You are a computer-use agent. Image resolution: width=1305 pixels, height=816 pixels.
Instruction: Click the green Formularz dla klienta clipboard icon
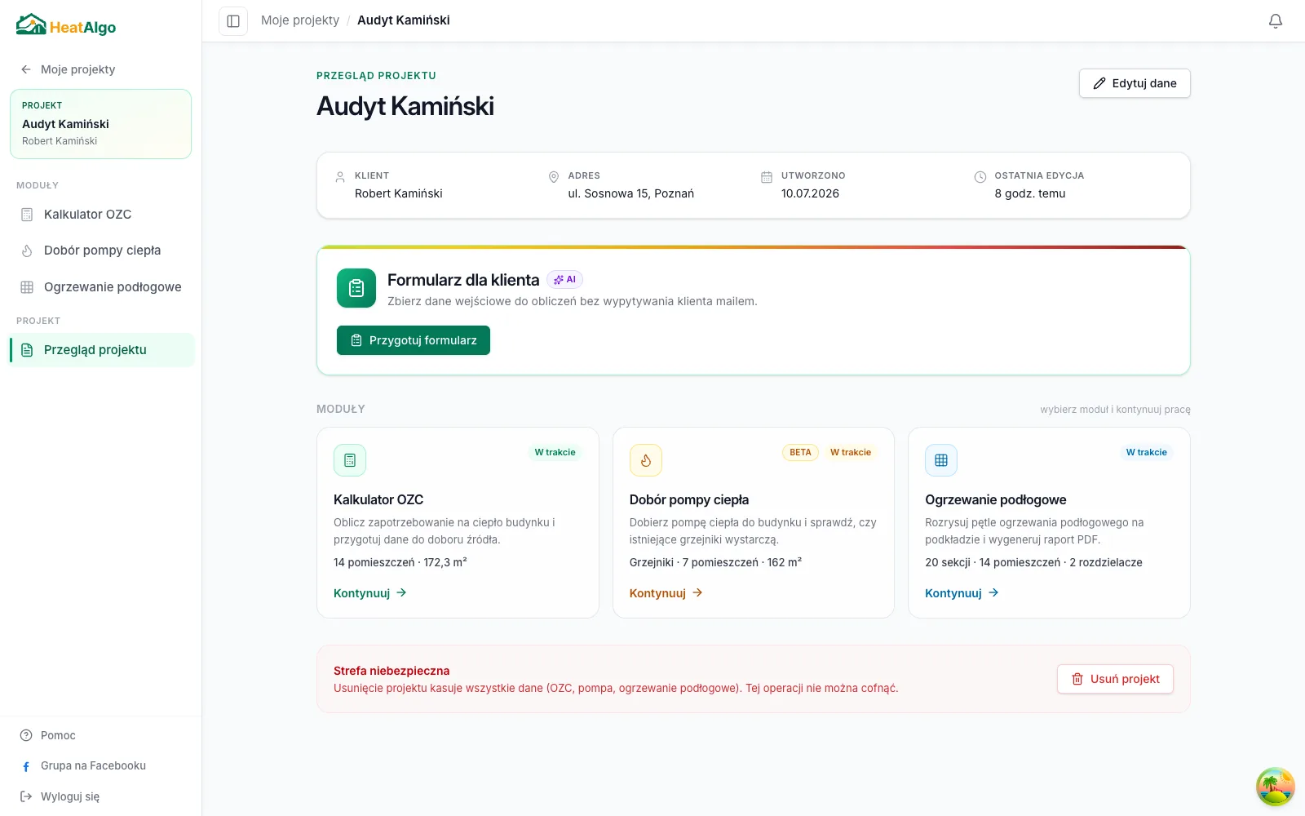(x=356, y=288)
